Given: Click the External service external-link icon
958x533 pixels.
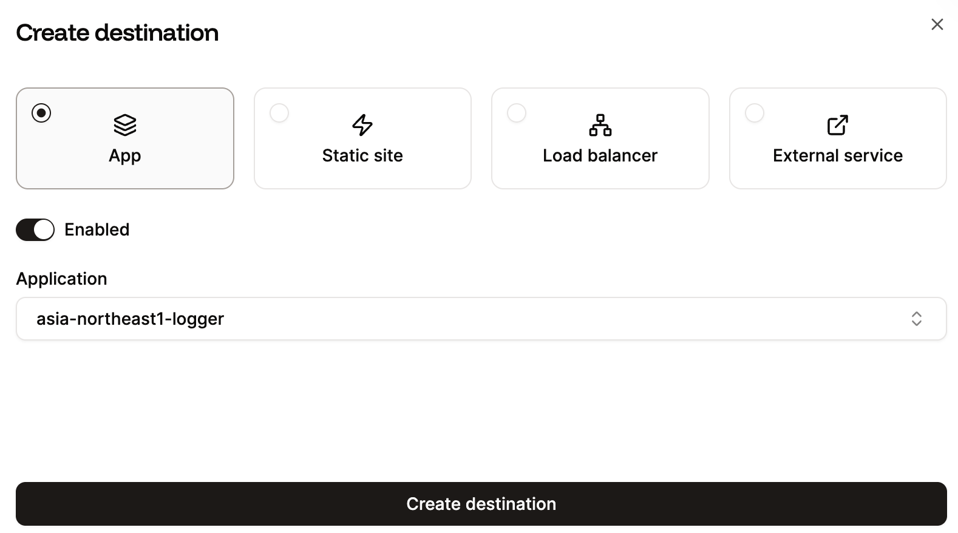Looking at the screenshot, I should pyautogui.click(x=837, y=125).
